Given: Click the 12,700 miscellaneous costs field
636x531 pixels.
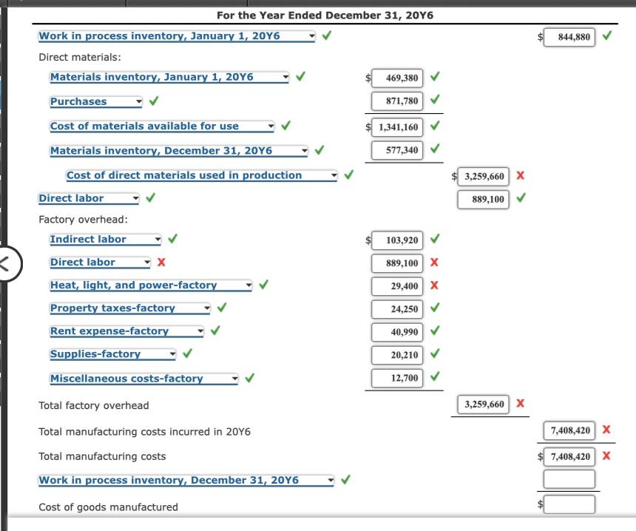Looking at the screenshot, I should [397, 378].
